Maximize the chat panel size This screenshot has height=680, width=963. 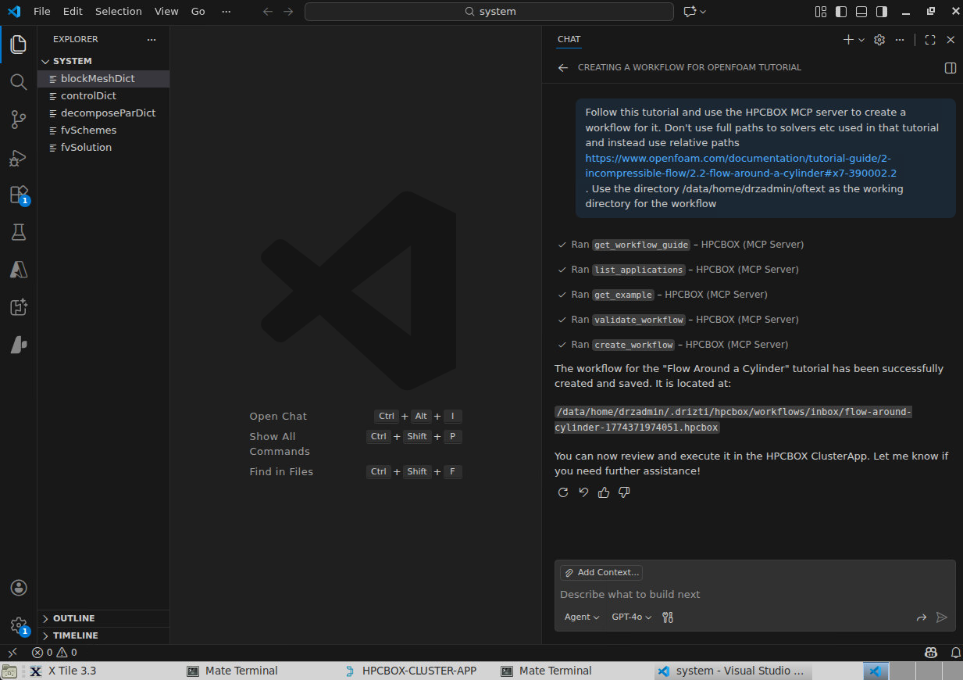(x=929, y=40)
